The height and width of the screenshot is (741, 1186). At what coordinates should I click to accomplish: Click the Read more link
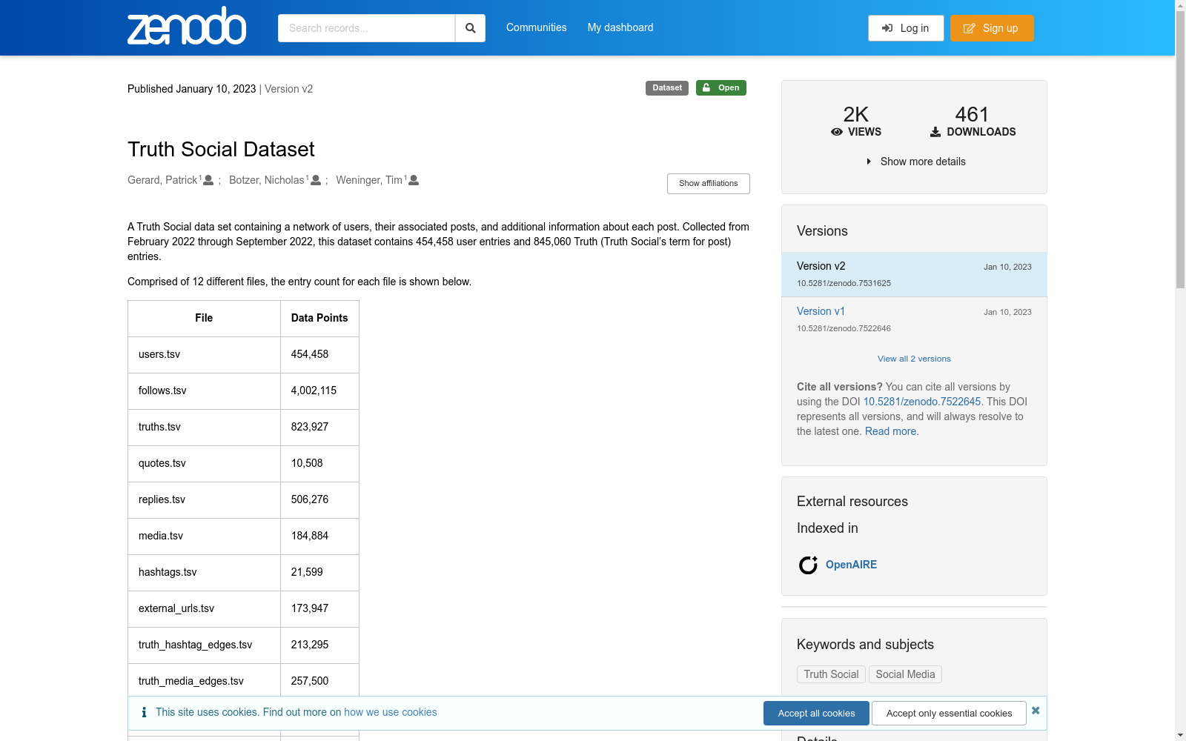890,431
